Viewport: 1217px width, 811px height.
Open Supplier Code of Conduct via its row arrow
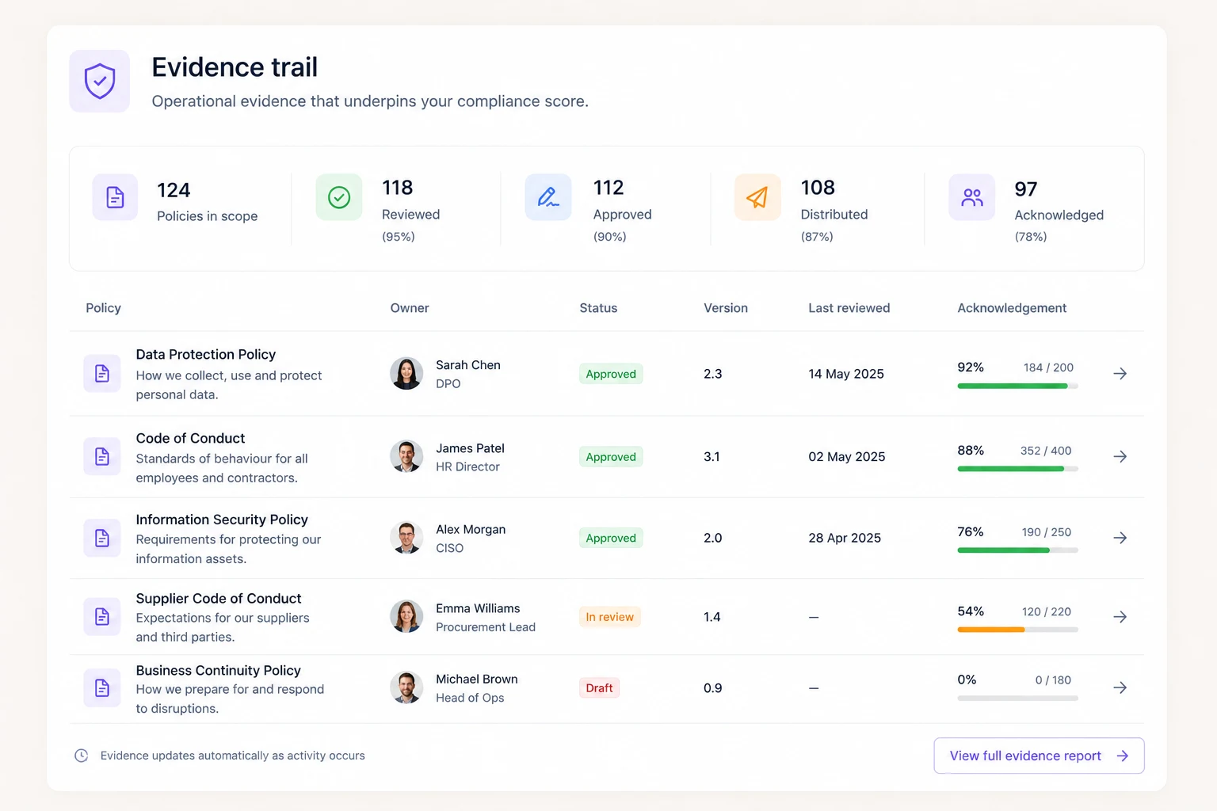[x=1120, y=616]
